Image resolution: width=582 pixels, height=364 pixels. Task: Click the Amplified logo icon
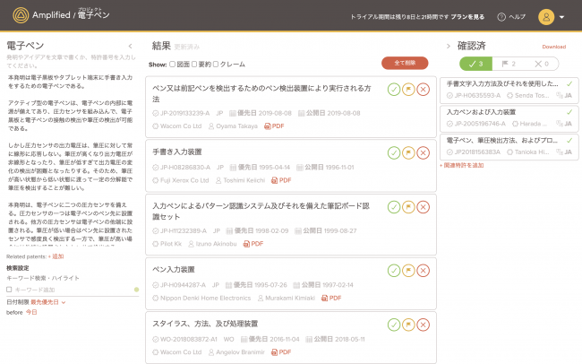click(x=17, y=16)
